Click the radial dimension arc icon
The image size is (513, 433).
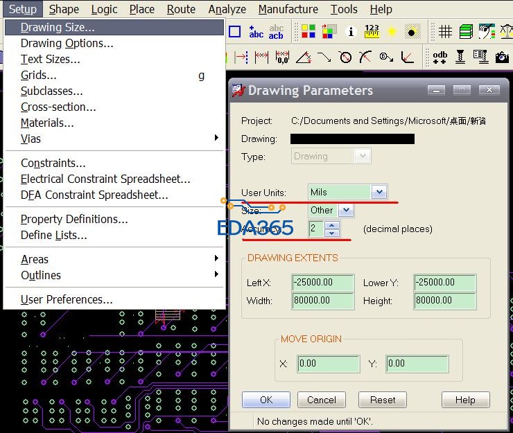(x=365, y=58)
